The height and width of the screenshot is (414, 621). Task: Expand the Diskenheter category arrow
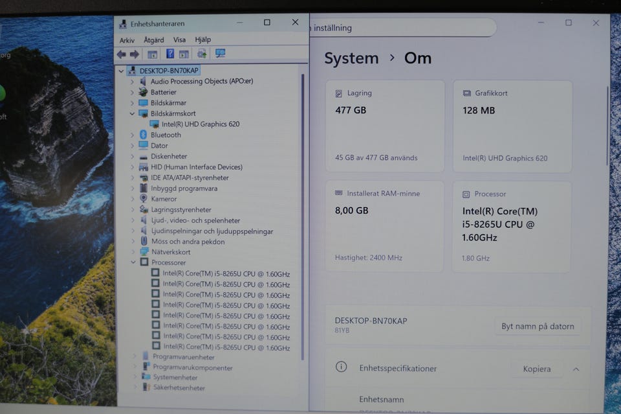click(x=132, y=156)
